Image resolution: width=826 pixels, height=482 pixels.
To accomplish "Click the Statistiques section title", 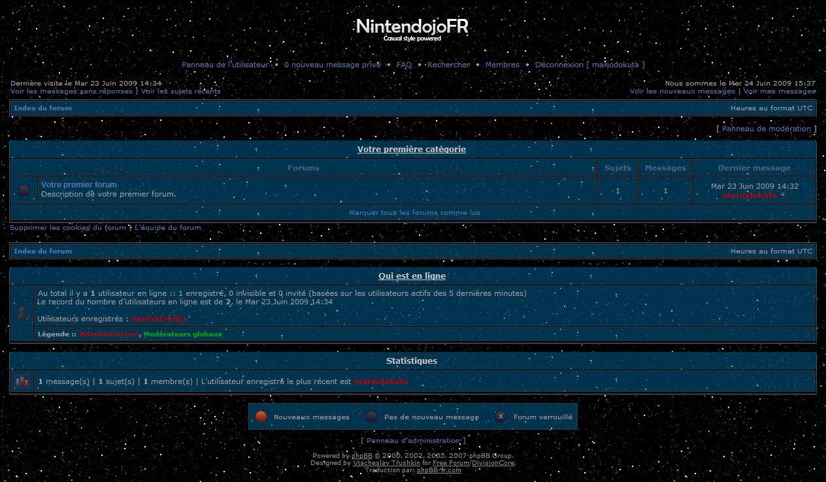I will point(412,361).
